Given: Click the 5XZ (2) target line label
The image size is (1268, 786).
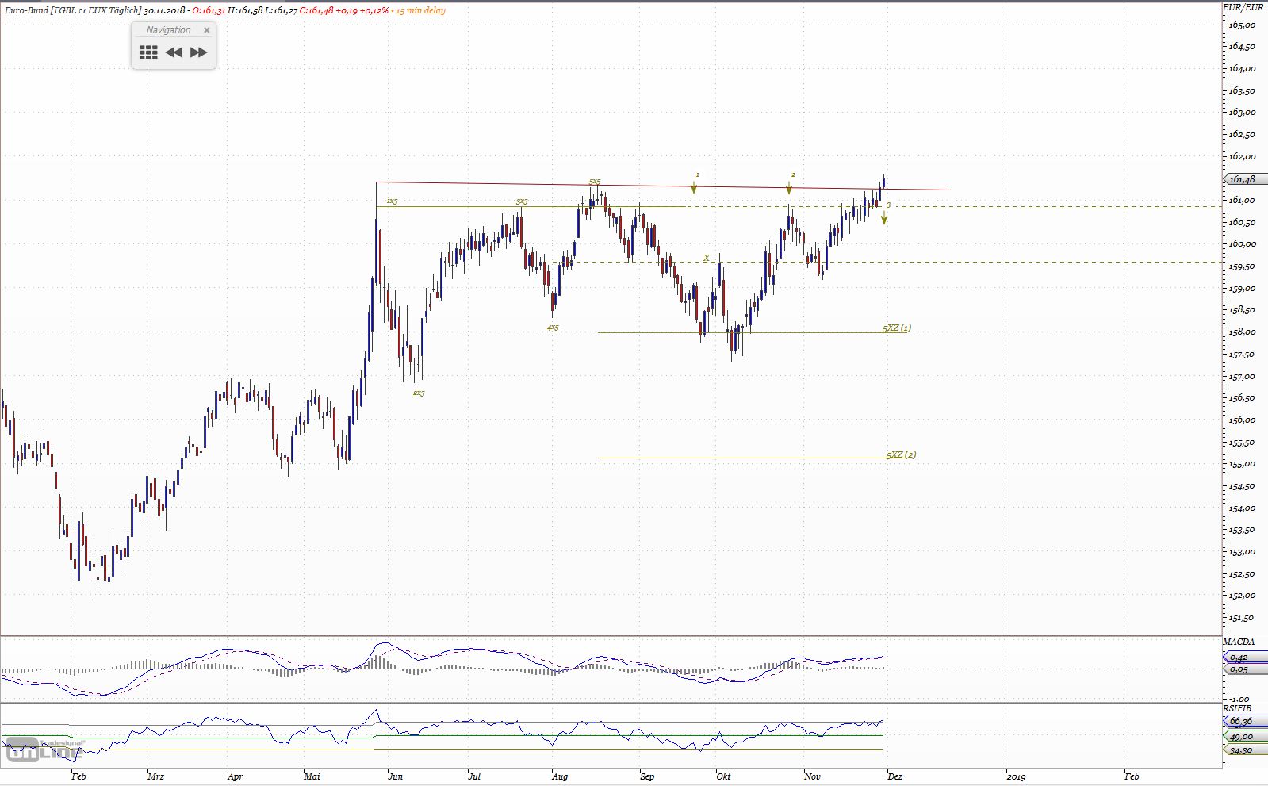Looking at the screenshot, I should (x=901, y=454).
